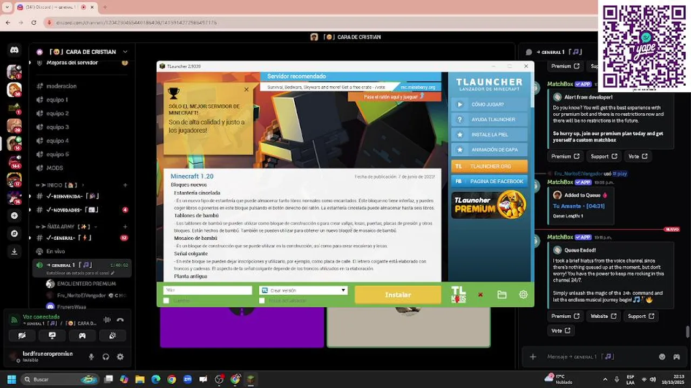Viewport: 691px width, 388px height.
Task: Open TL Mods in TLauncher
Action: 458,295
